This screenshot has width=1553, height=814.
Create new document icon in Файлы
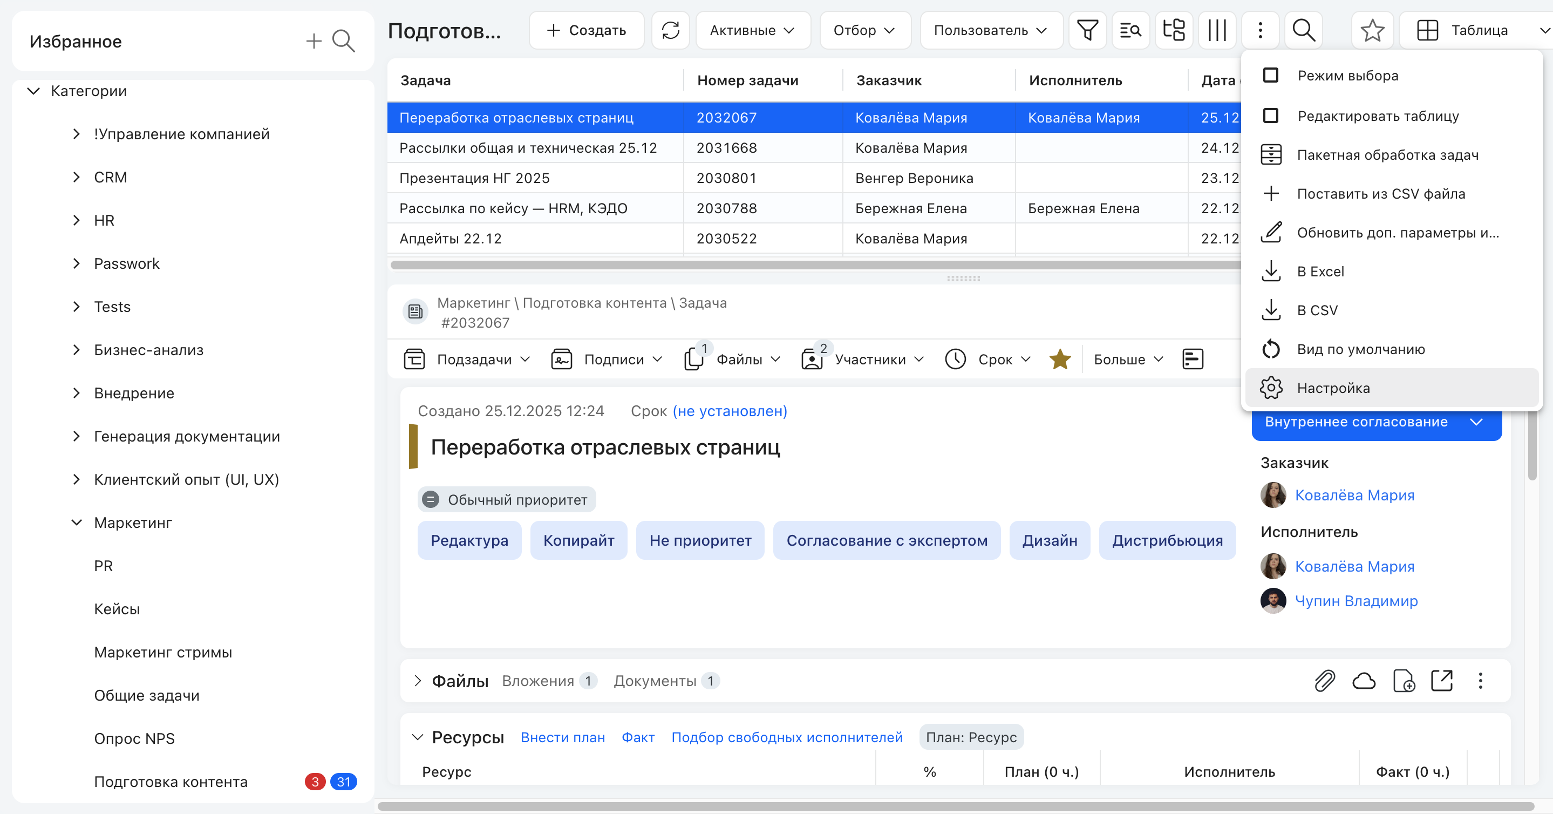[x=1404, y=681]
